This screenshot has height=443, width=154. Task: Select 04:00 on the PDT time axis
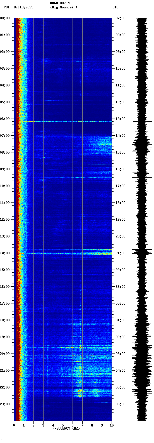(5, 85)
